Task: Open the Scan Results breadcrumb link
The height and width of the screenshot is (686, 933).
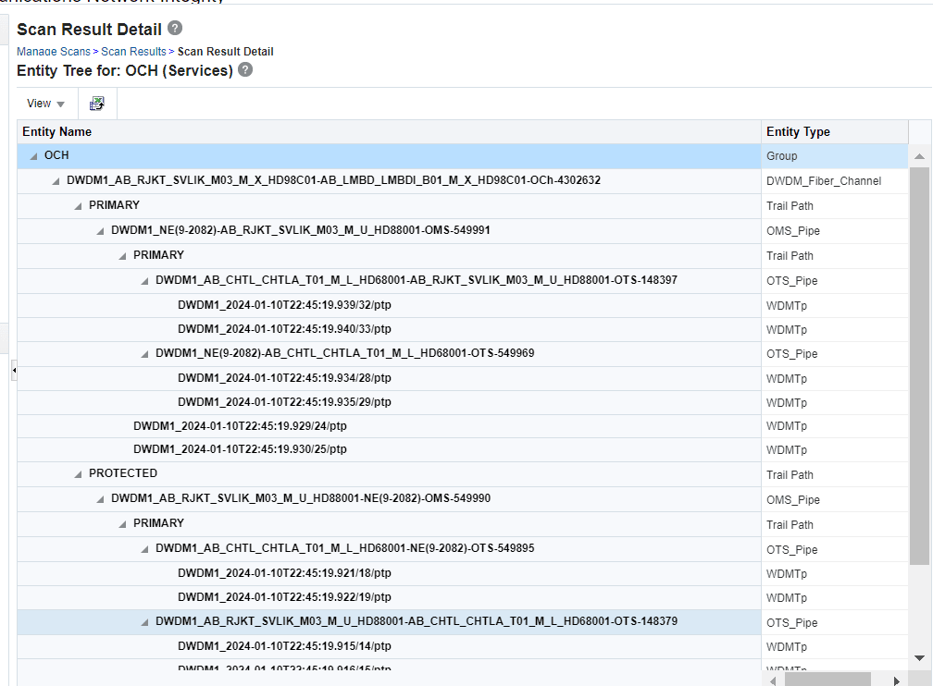Action: click(133, 51)
